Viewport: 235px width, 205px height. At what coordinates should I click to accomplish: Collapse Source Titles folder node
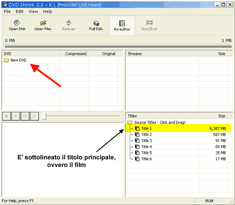[x=130, y=122]
